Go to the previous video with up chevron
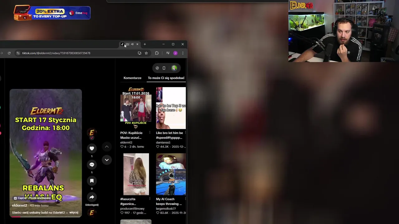The height and width of the screenshot is (224, 399). (x=107, y=147)
